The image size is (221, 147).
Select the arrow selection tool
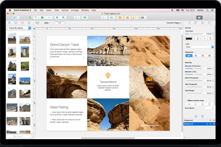30,17
